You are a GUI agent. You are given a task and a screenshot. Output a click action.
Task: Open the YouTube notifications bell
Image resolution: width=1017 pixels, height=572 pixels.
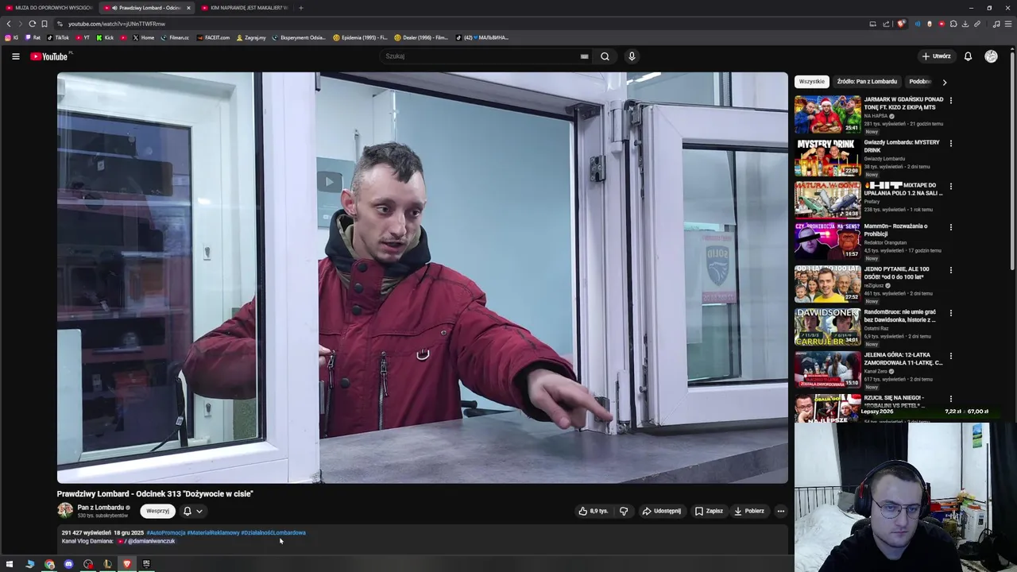click(968, 56)
